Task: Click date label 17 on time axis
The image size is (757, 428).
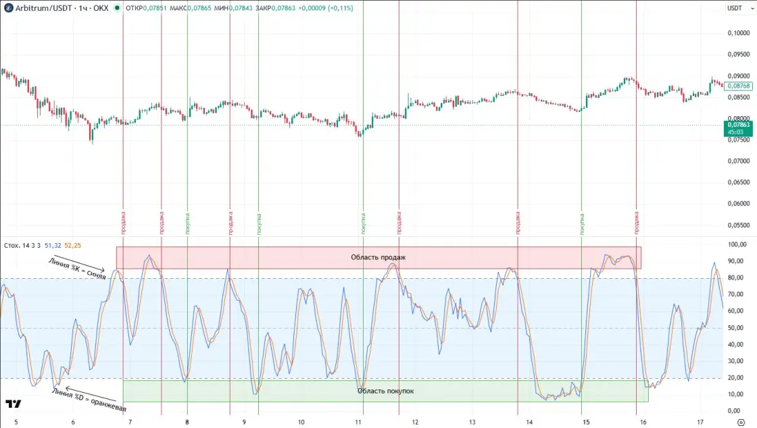Action: (x=700, y=422)
